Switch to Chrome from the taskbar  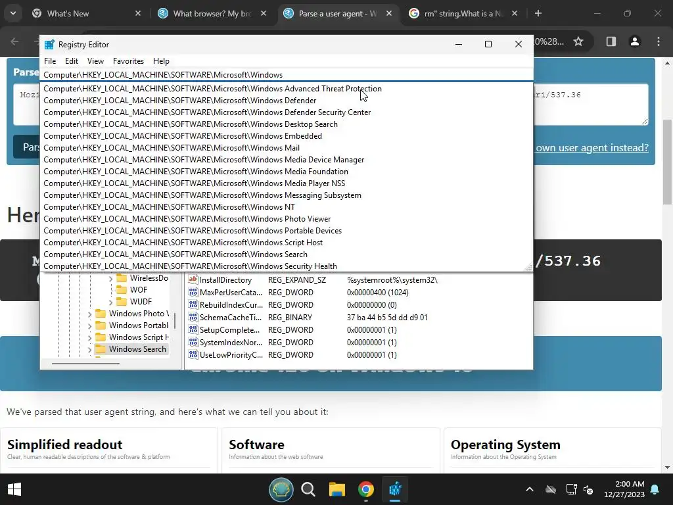pyautogui.click(x=365, y=489)
